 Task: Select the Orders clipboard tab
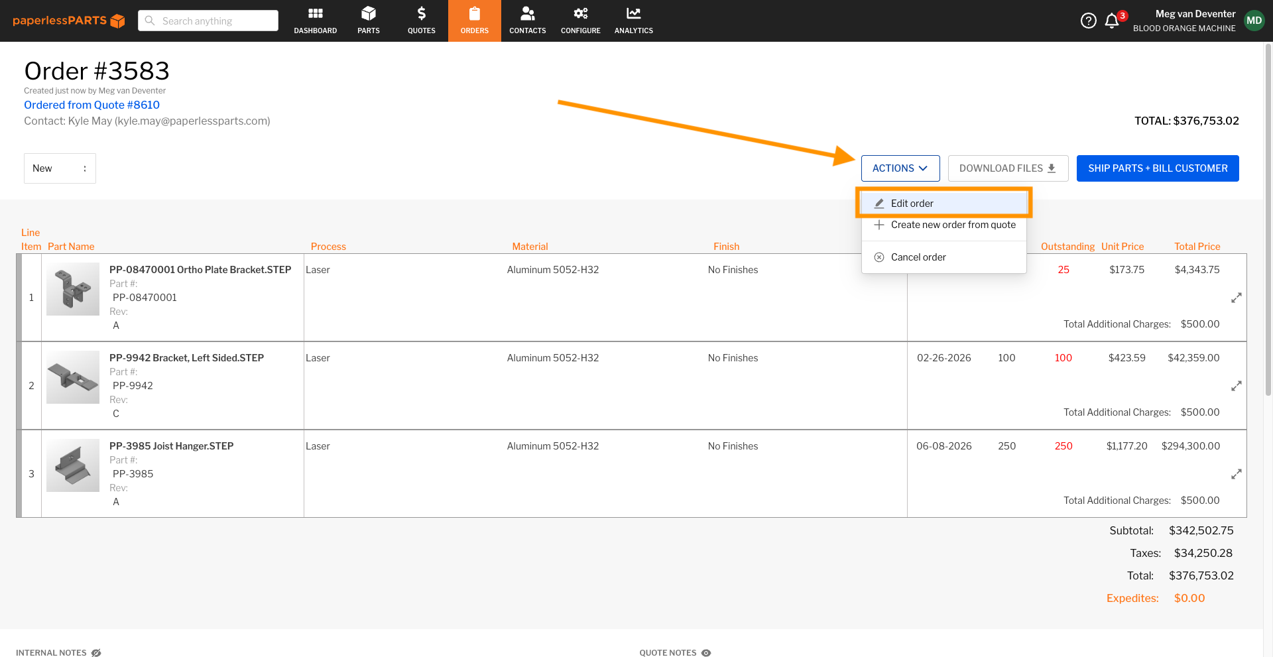click(475, 21)
